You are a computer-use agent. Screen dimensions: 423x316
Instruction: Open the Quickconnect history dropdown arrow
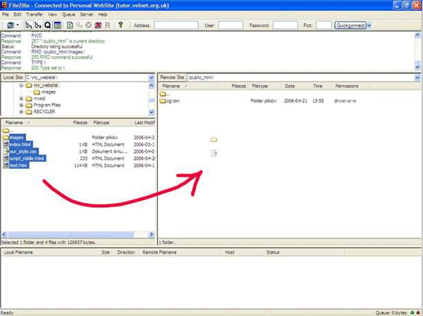coord(369,25)
